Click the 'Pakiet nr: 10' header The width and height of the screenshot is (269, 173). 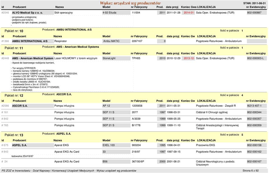pos(14,31)
